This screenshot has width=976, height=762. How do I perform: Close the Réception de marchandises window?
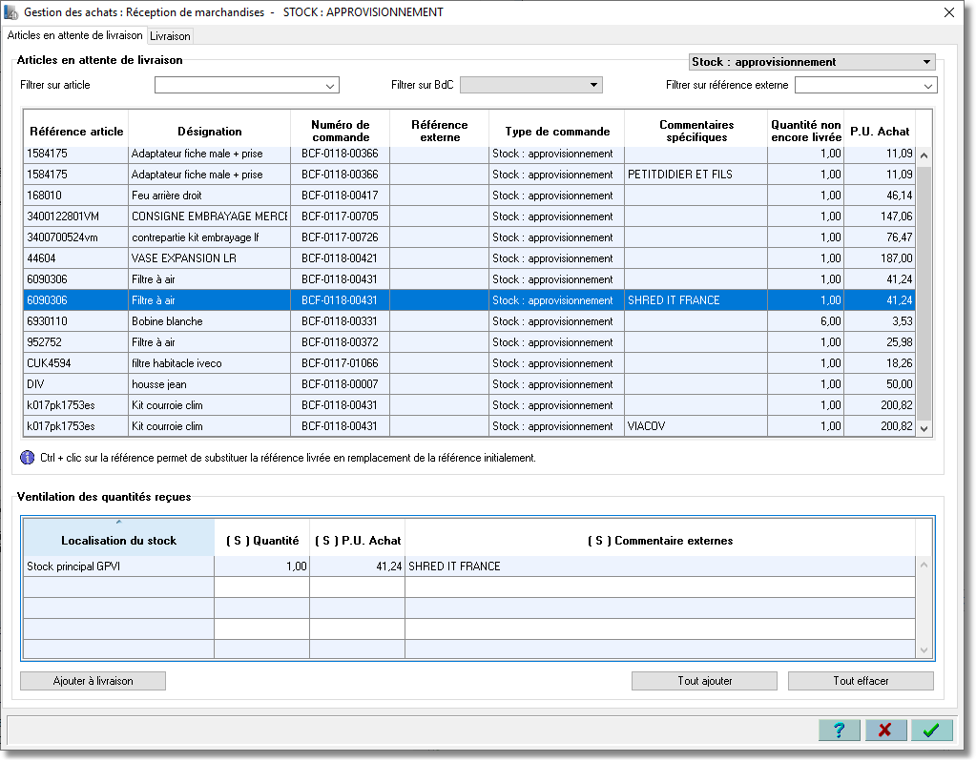click(x=948, y=12)
